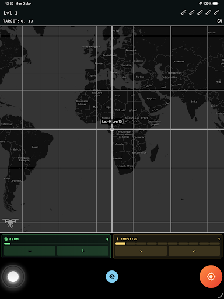224x299 pixels.
Task: Click the drone icon on the map
Action: pyautogui.click(x=10, y=223)
